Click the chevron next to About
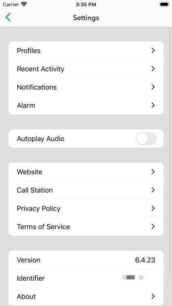172x306 pixels. coord(153,297)
